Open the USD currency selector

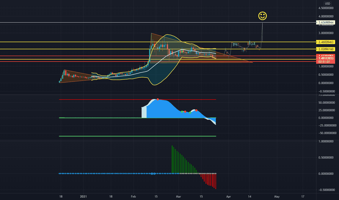tap(327, 4)
